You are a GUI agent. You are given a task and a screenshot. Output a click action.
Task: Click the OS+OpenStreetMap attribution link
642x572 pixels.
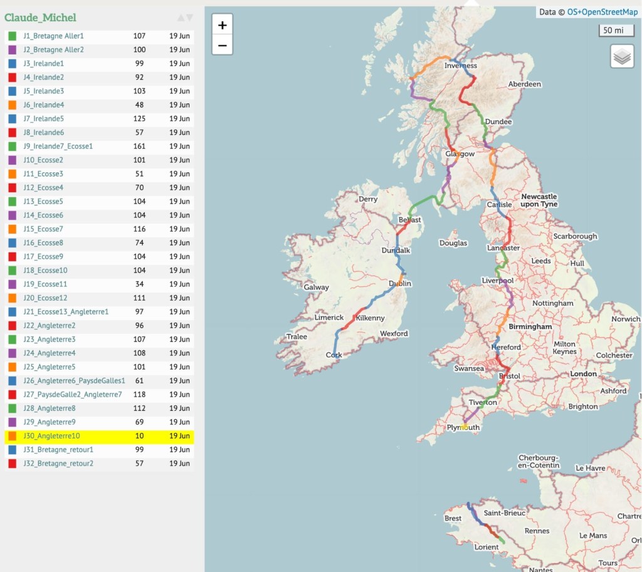click(603, 12)
